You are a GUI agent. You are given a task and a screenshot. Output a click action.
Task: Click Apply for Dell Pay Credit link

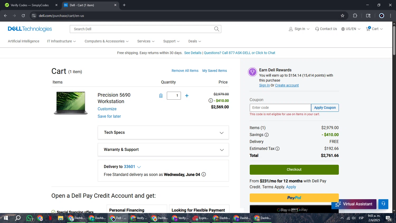291,187
